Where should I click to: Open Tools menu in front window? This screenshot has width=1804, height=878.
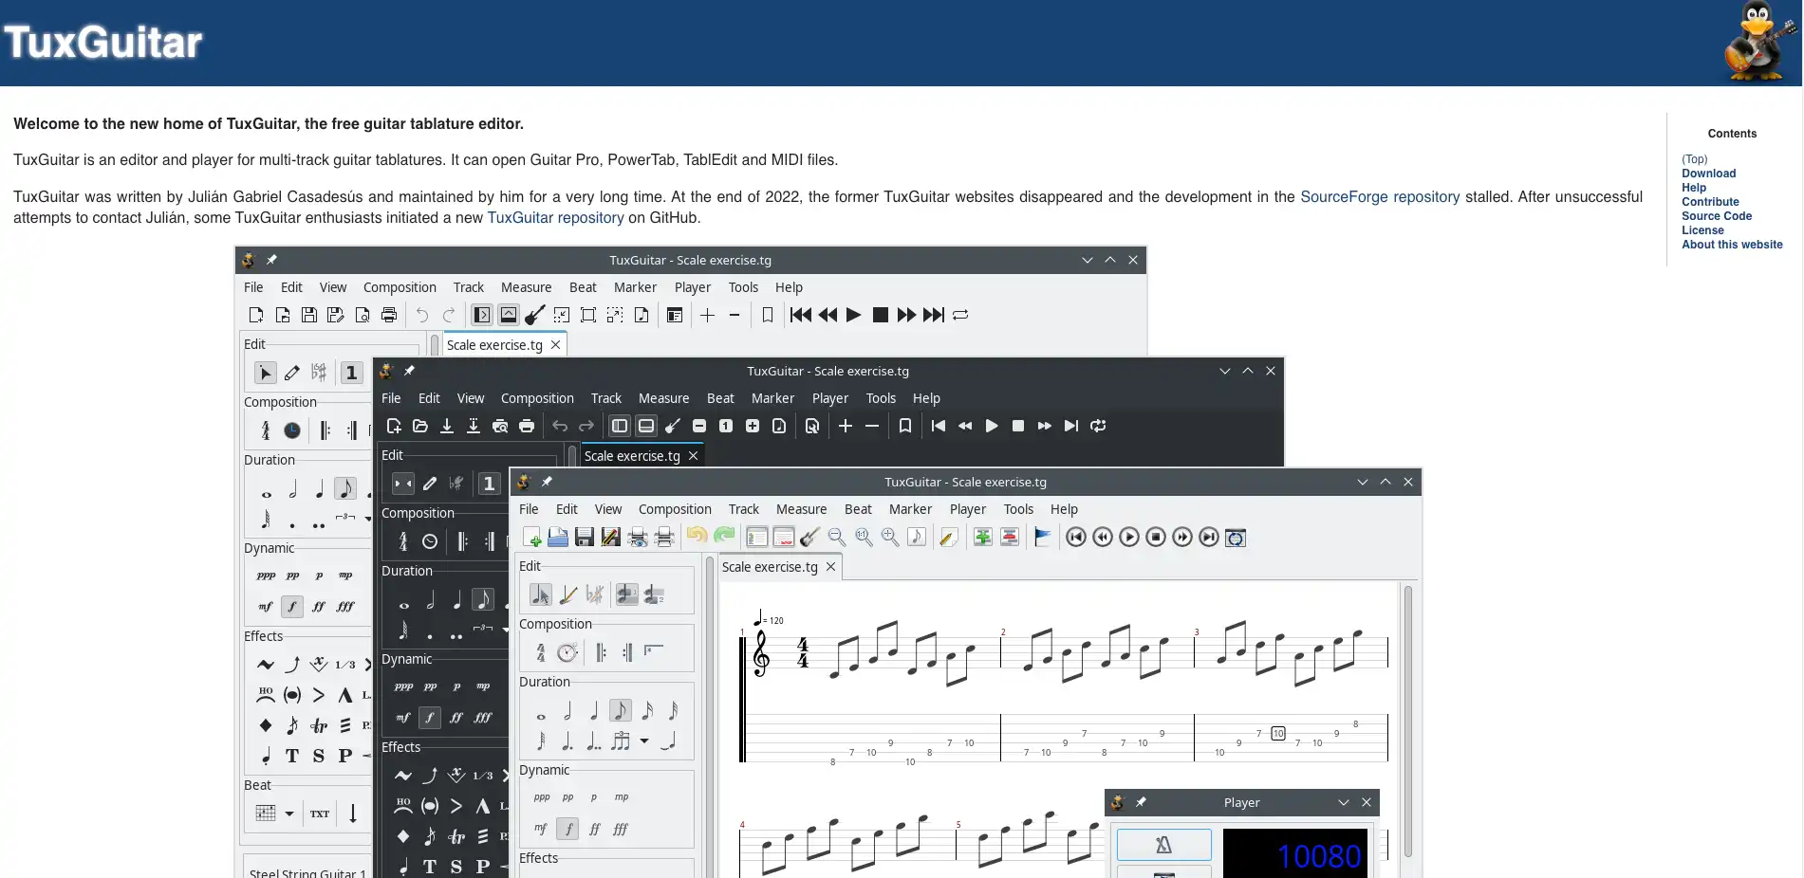pyautogui.click(x=1018, y=509)
